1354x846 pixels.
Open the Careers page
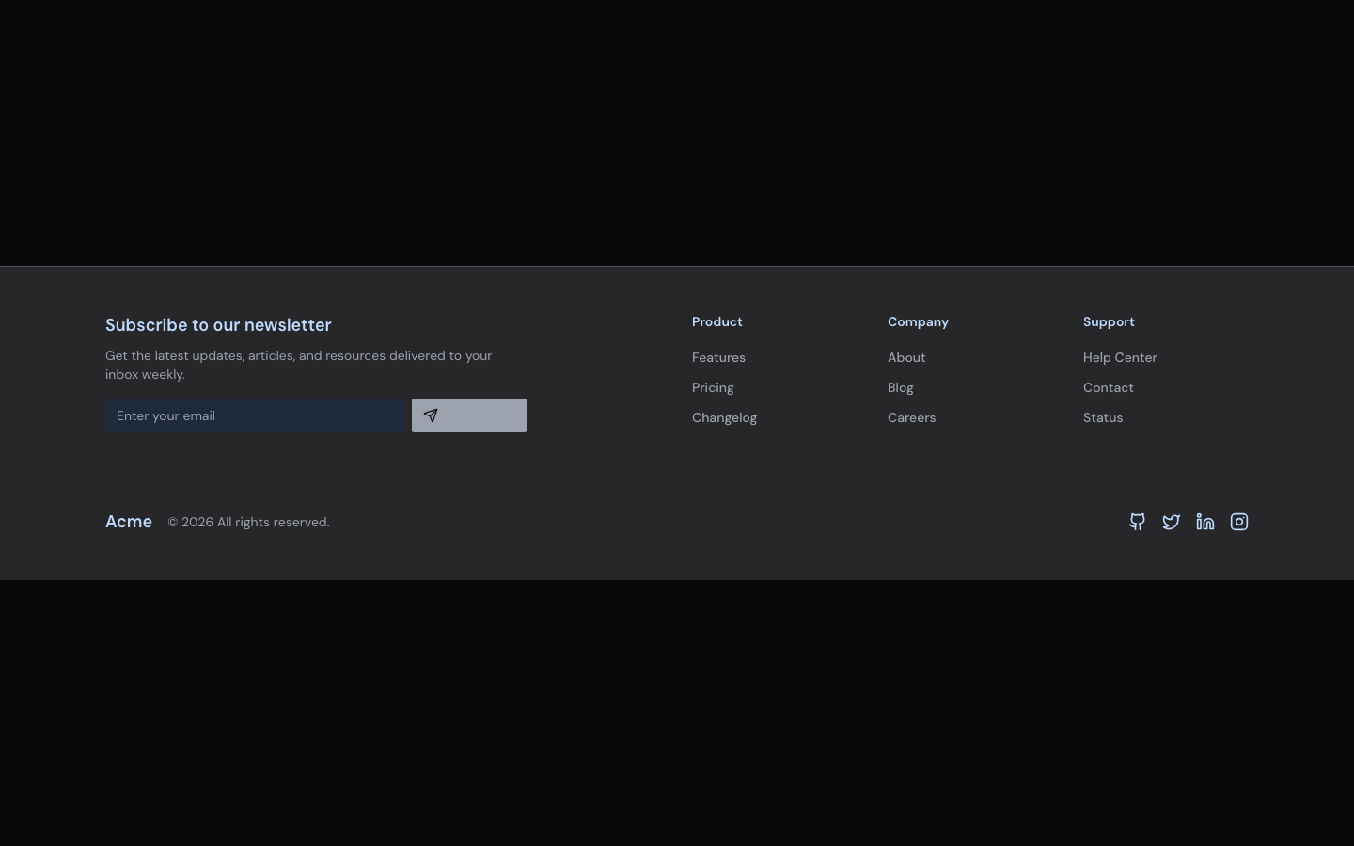point(911,417)
